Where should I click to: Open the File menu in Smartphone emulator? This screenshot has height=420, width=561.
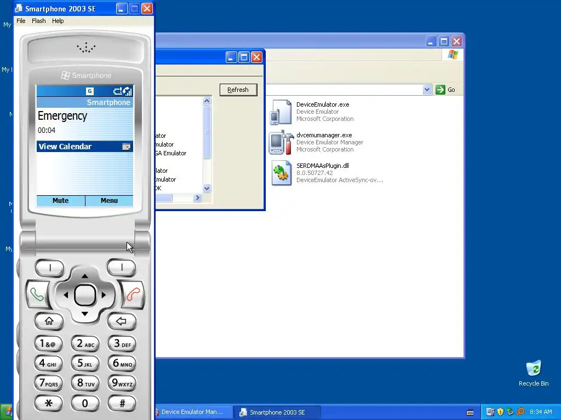(21, 21)
